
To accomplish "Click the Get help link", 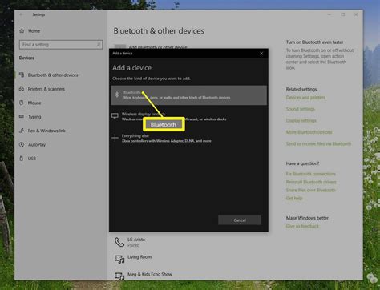I will pos(294,198).
